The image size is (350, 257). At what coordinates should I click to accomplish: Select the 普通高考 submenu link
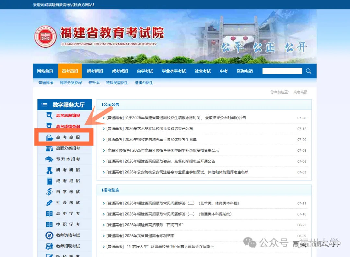pos(46,83)
